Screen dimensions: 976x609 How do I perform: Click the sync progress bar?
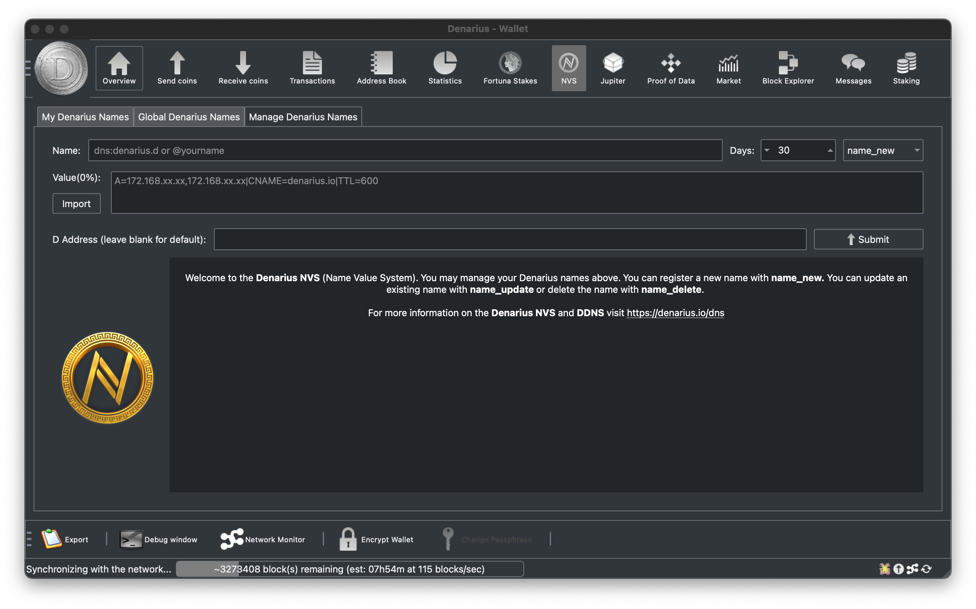(350, 569)
